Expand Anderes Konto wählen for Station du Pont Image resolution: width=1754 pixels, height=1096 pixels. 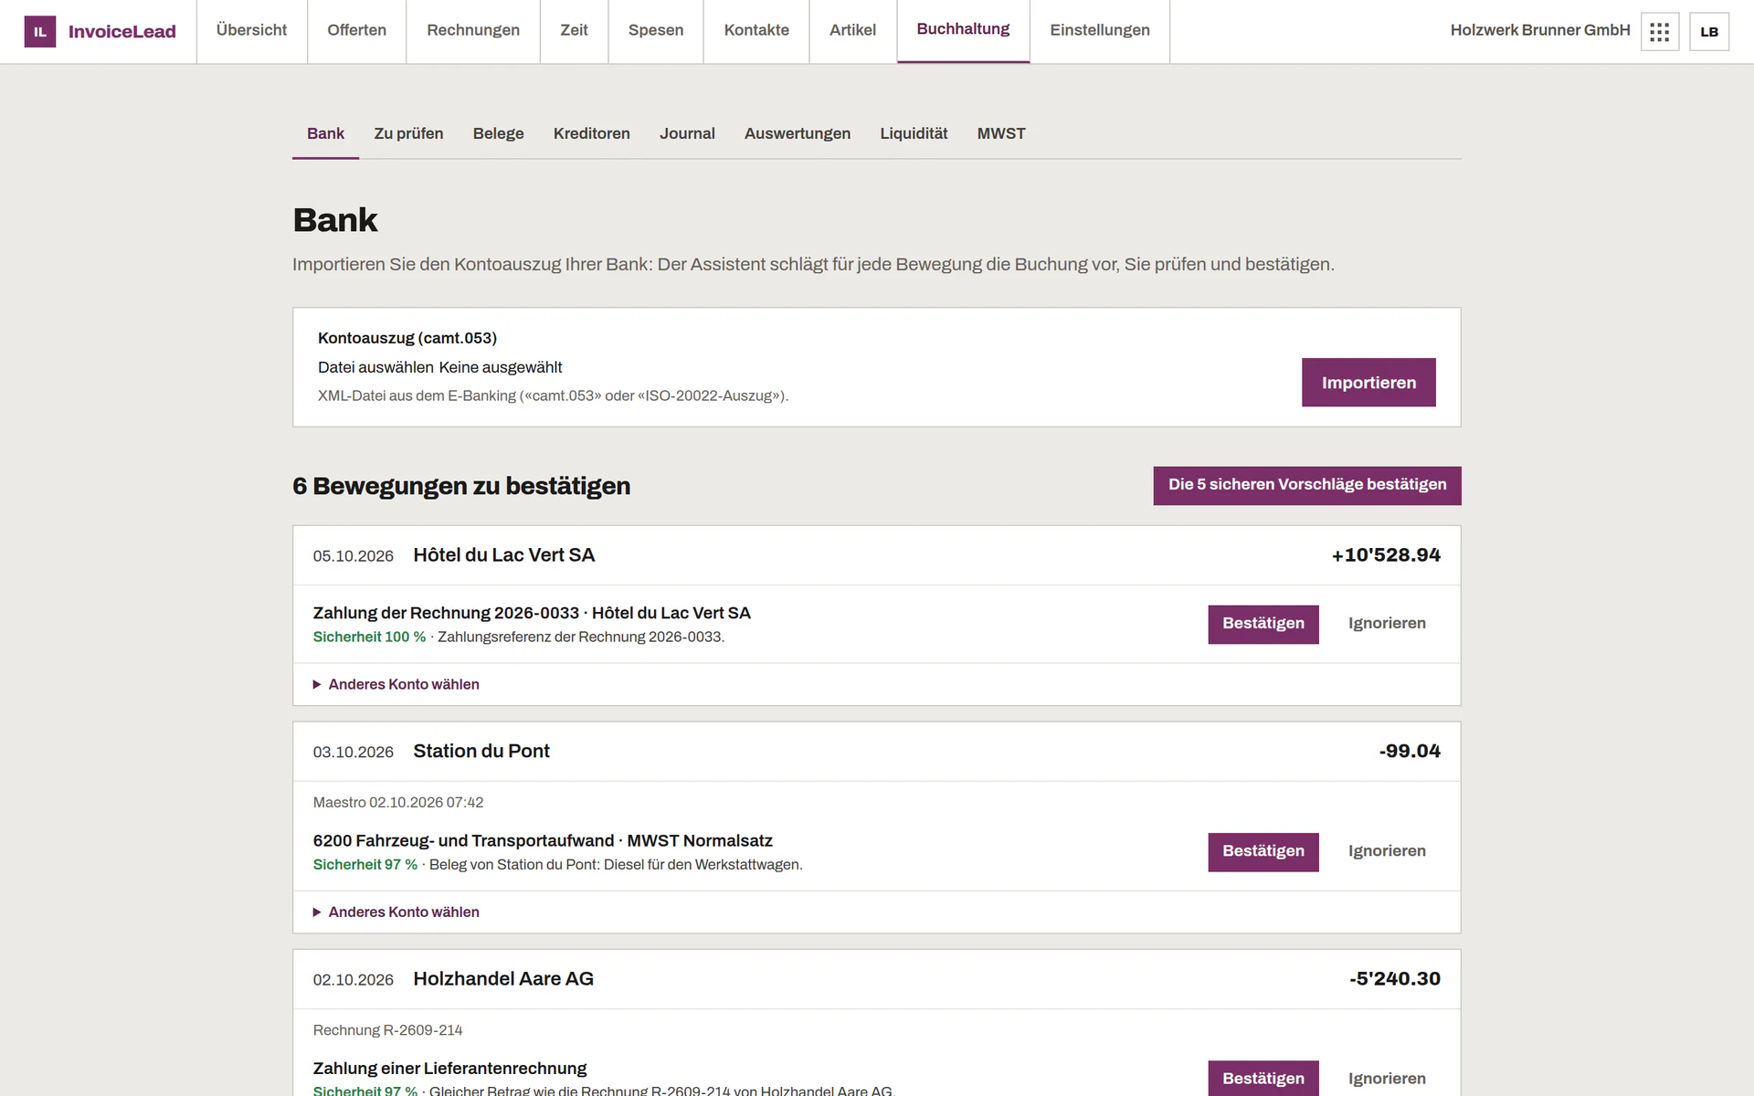tap(396, 912)
